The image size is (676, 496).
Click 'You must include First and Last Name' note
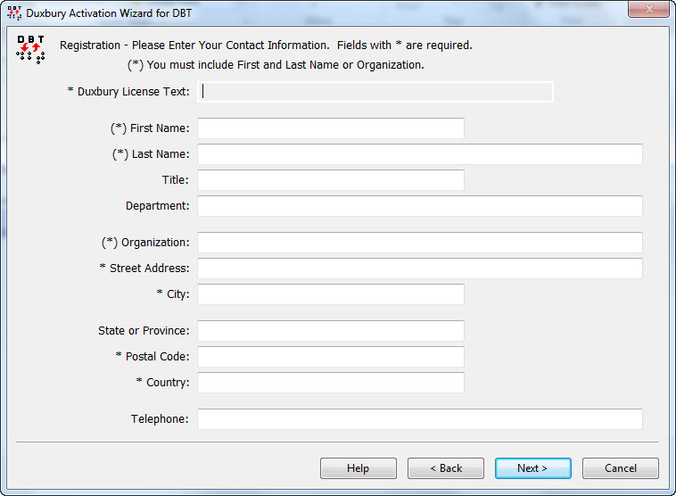276,65
